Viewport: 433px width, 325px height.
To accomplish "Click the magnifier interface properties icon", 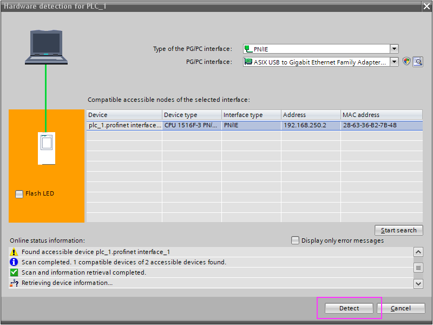I will (418, 62).
